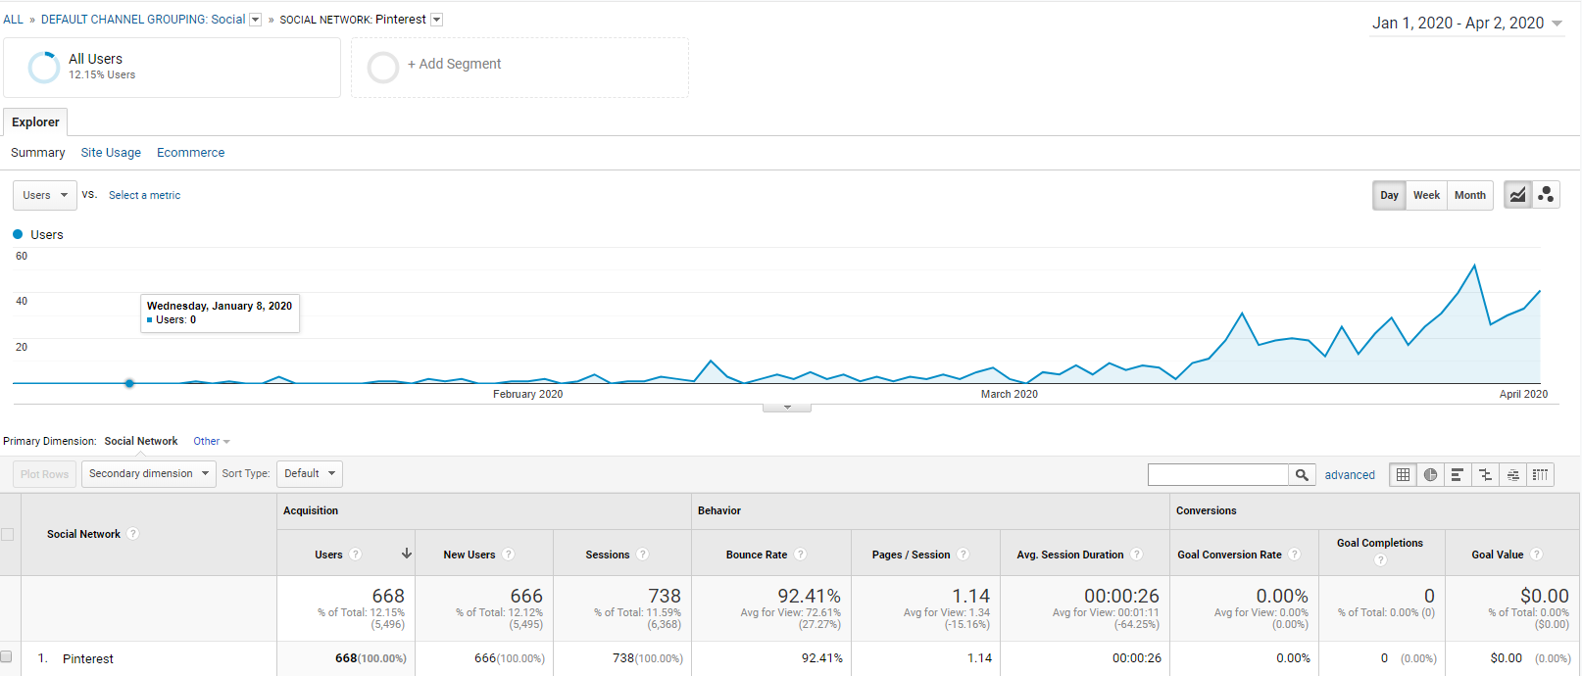Sort by New Users column header

click(x=470, y=555)
